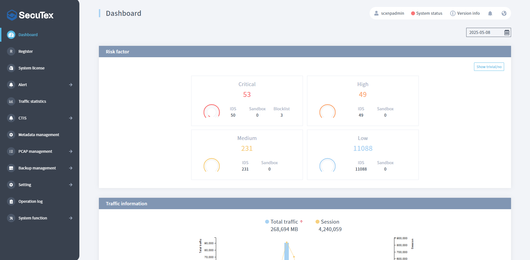Click the date field 2025-05-08
The image size is (530, 260).
[489, 32]
